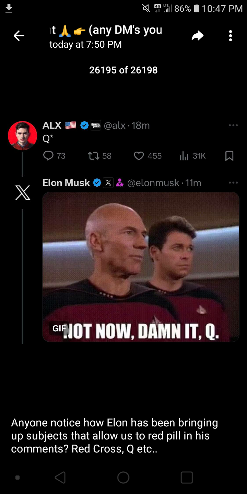Image resolution: width=247 pixels, height=494 pixels.
Task: Open more options on ALX's tweet
Action: [x=233, y=126]
